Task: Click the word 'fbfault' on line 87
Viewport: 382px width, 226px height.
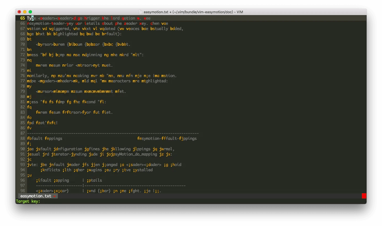Action: click(x=35, y=138)
